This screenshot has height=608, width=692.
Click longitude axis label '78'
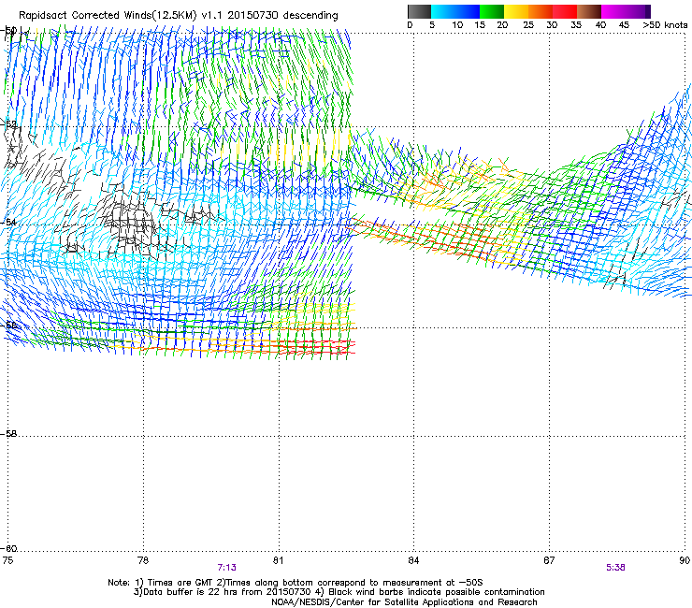point(143,560)
